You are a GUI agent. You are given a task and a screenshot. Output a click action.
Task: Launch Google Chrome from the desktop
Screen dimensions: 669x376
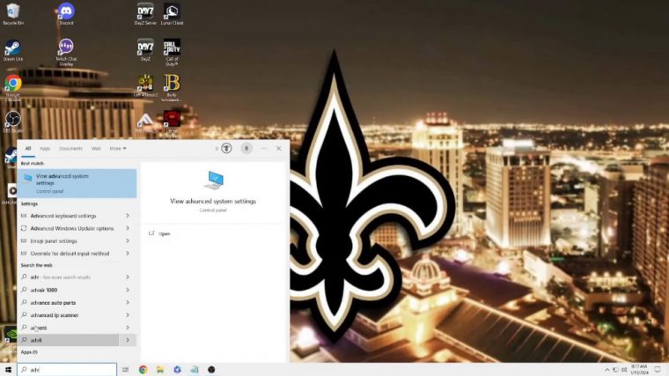click(x=13, y=84)
